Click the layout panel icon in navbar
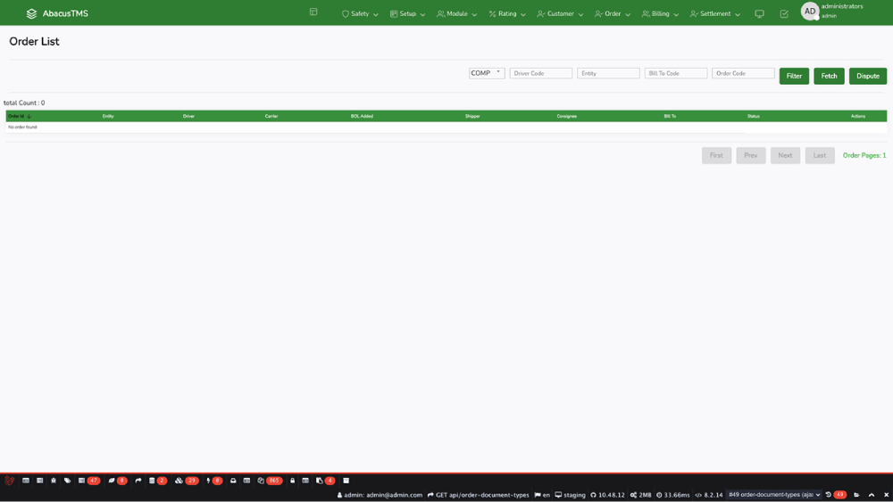The width and height of the screenshot is (893, 502). 313,12
